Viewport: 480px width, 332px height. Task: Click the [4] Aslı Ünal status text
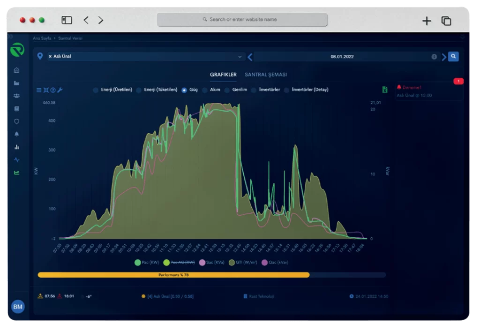[x=171, y=296]
